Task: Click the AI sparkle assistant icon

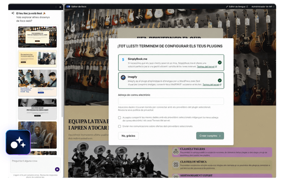Action: (18, 142)
